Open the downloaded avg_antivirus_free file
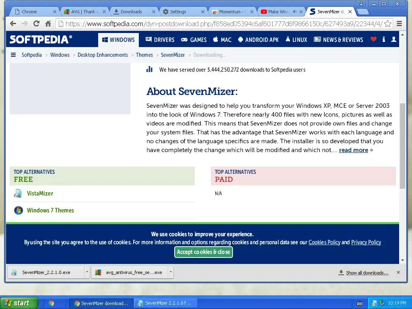 (x=130, y=272)
